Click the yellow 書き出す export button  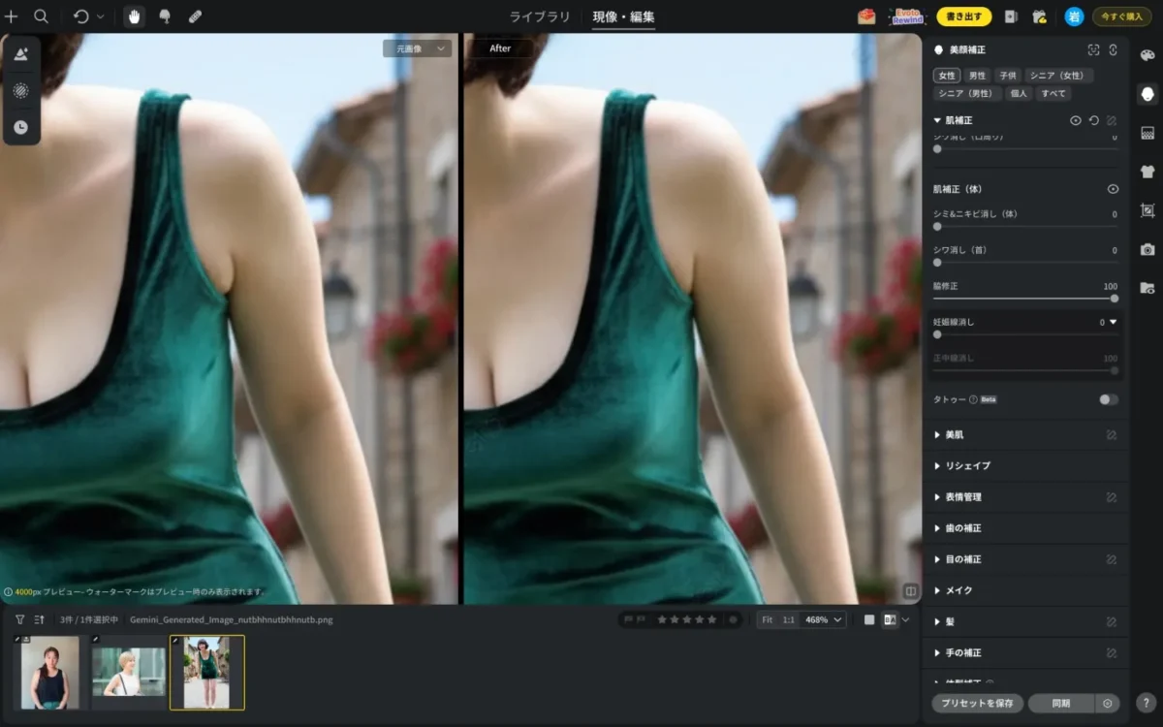[x=963, y=16]
